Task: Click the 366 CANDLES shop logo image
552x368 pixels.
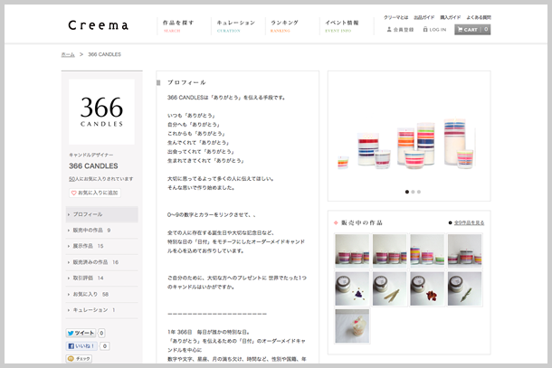Action: click(x=101, y=111)
